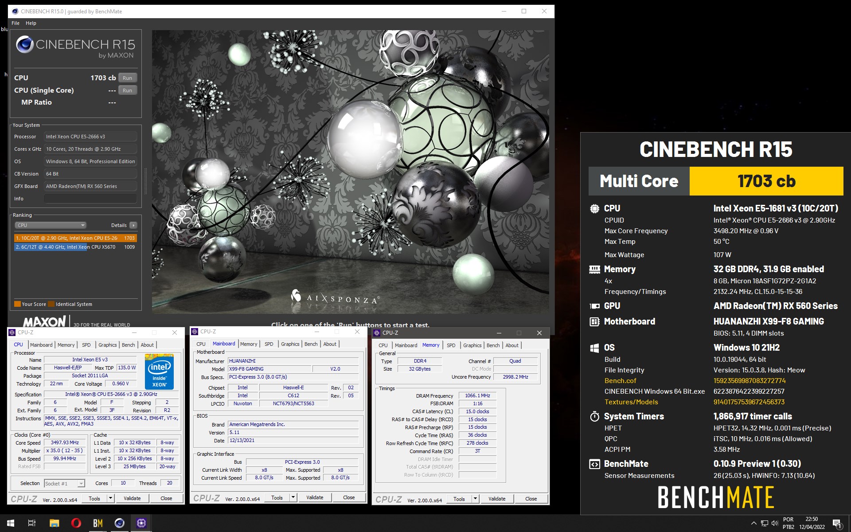This screenshot has height=532, width=851.
Task: Open network status tray icon
Action: click(765, 523)
